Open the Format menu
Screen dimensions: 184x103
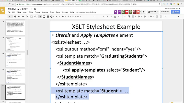click(x=37, y=12)
